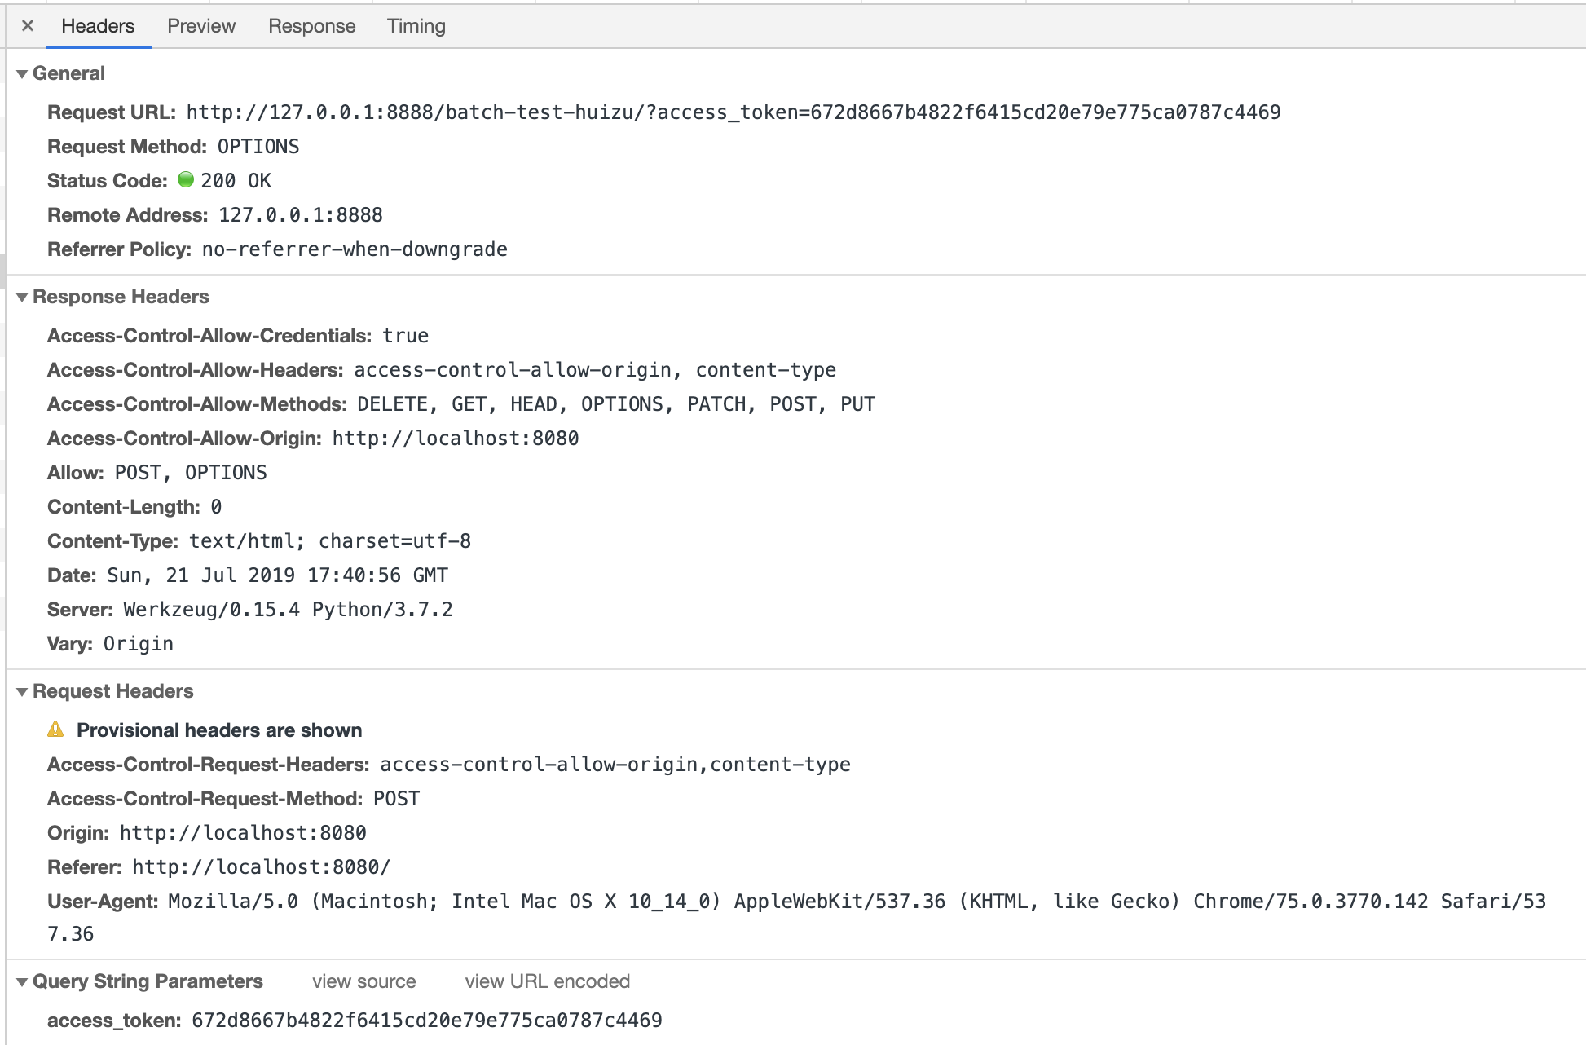Click the view source link
Screen dimensions: 1586x1045
[363, 981]
